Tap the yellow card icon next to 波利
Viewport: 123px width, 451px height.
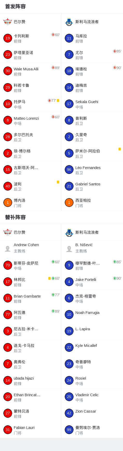58,182
